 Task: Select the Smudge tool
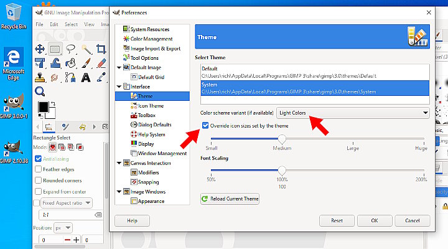coord(54,77)
